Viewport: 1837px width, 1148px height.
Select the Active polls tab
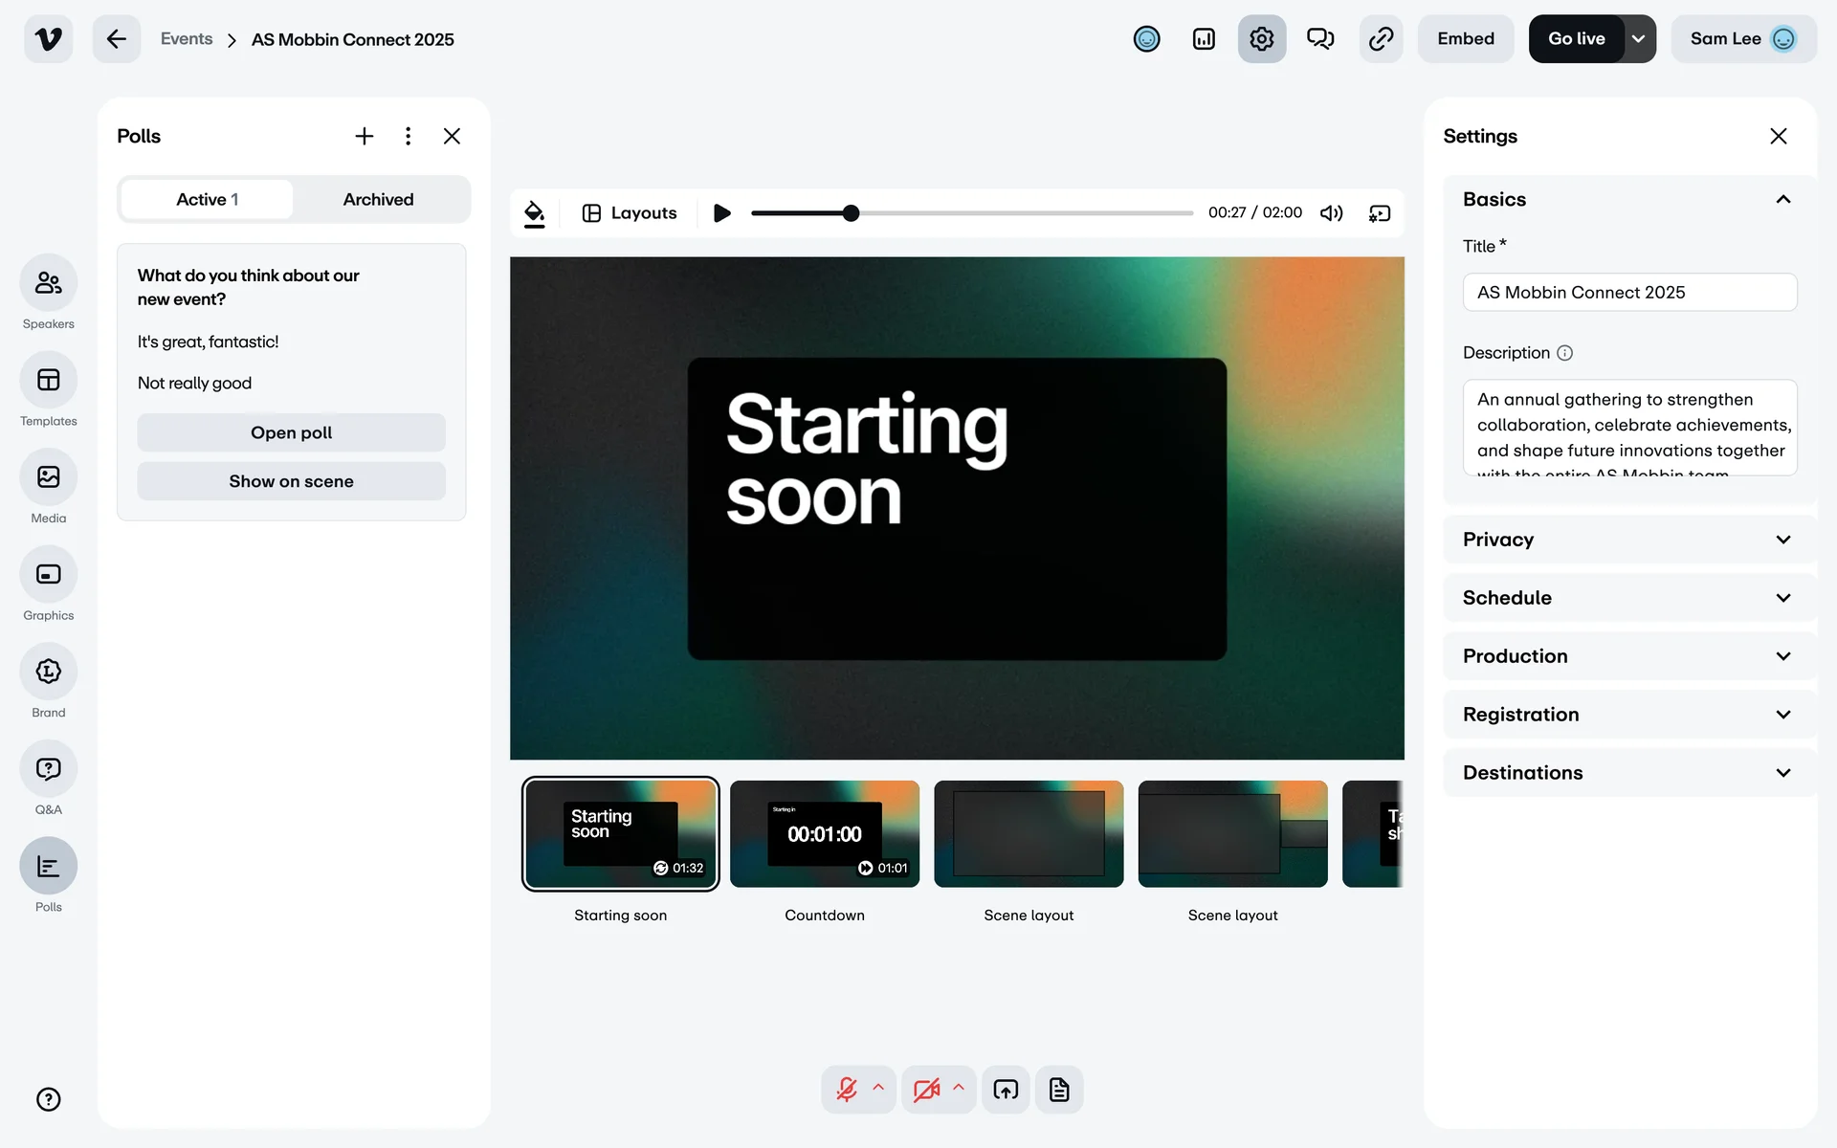pyautogui.click(x=207, y=200)
